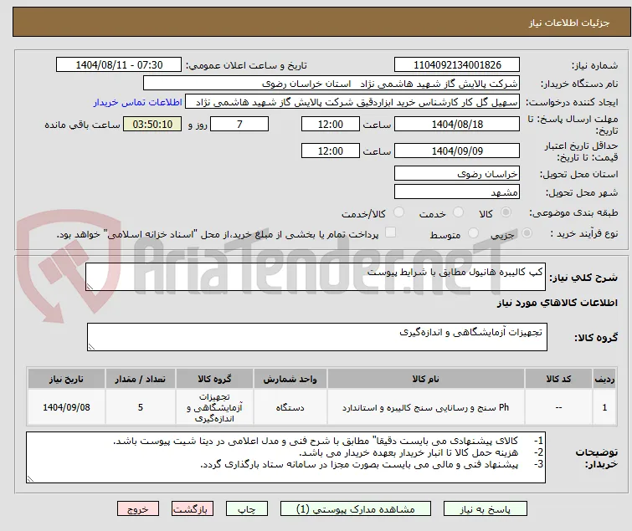Image resolution: width=632 pixels, height=531 pixels.
Task: Click item name cell Ph سنج و رسانایی سنج
Action: pos(425,407)
